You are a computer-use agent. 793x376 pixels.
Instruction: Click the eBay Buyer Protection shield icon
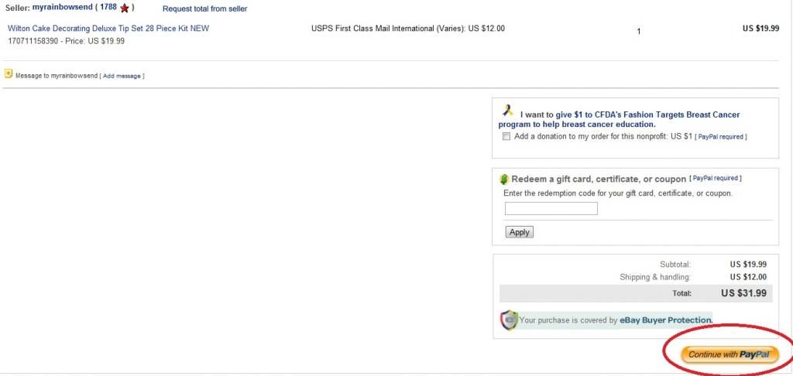click(x=509, y=320)
